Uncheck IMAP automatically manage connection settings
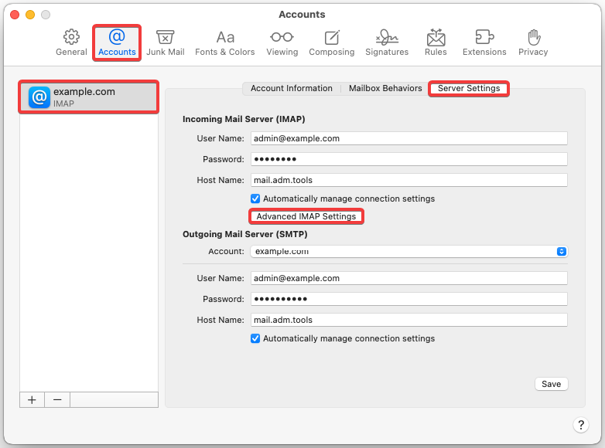The image size is (605, 448). 255,199
